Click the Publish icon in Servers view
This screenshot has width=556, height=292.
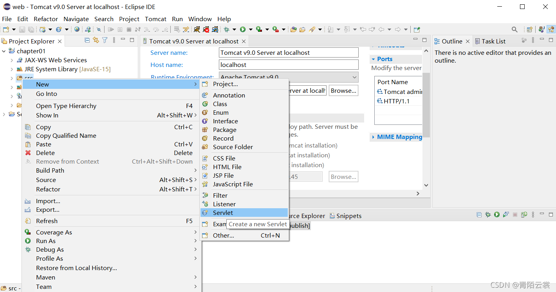(524, 214)
